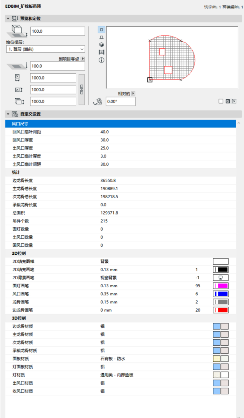The image size is (244, 418).
Task: Click the 灯面板材质 material swatch
Action: click(221, 367)
